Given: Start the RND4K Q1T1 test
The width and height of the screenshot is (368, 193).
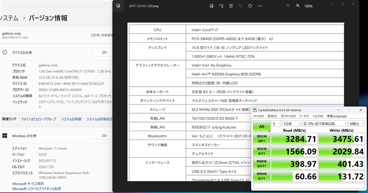Looking at the screenshot, I should click(x=262, y=176).
